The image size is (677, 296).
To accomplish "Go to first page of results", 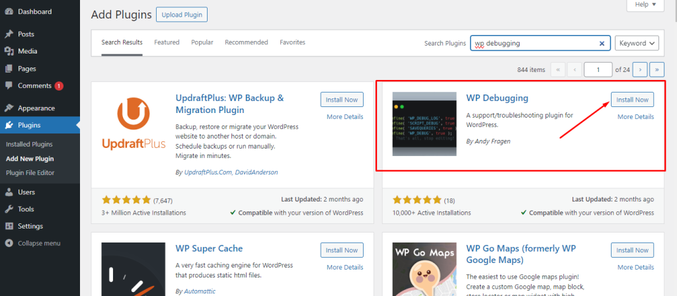I will click(558, 69).
